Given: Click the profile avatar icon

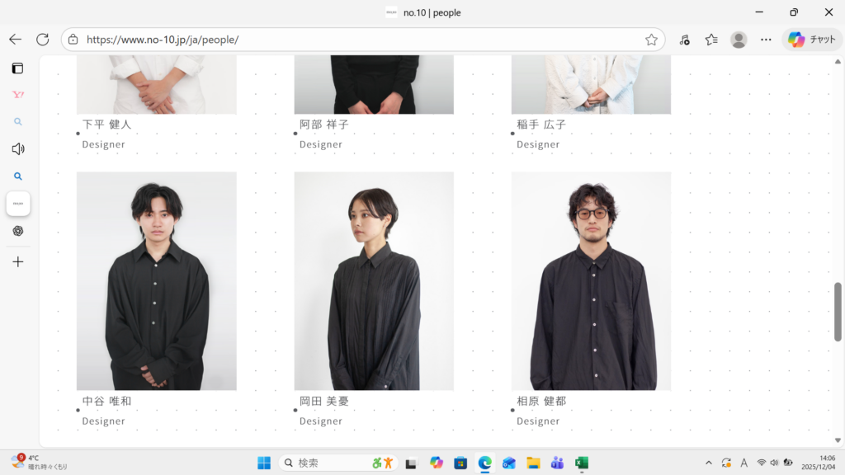Looking at the screenshot, I should [x=739, y=40].
